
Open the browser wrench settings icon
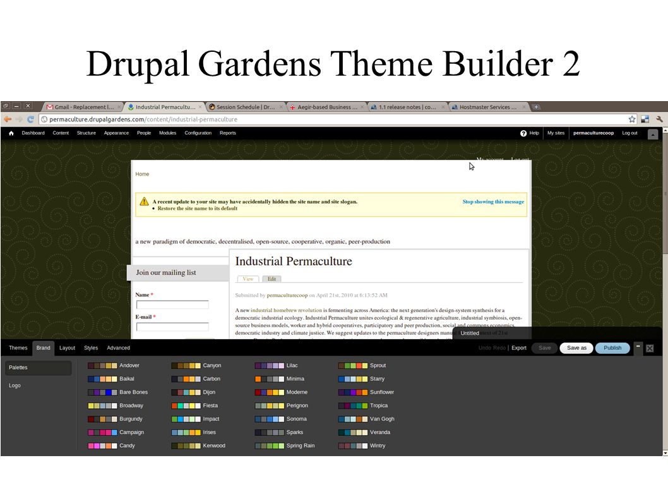pyautogui.click(x=660, y=119)
